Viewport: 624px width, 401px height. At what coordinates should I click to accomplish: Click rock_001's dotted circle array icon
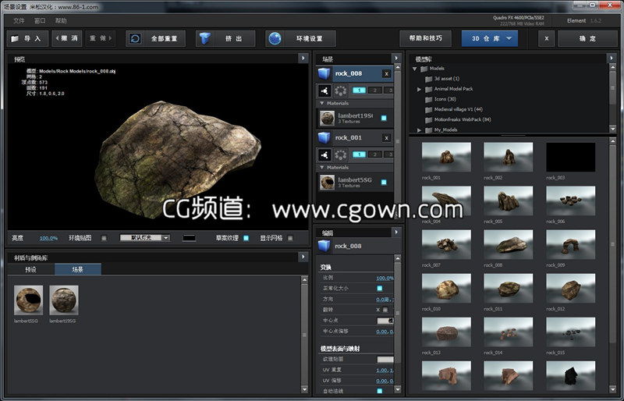click(340, 154)
